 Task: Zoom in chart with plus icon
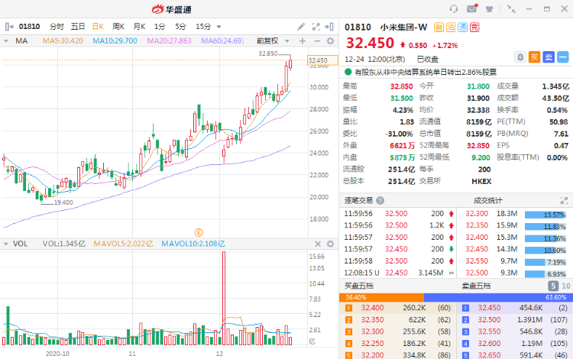point(303,41)
